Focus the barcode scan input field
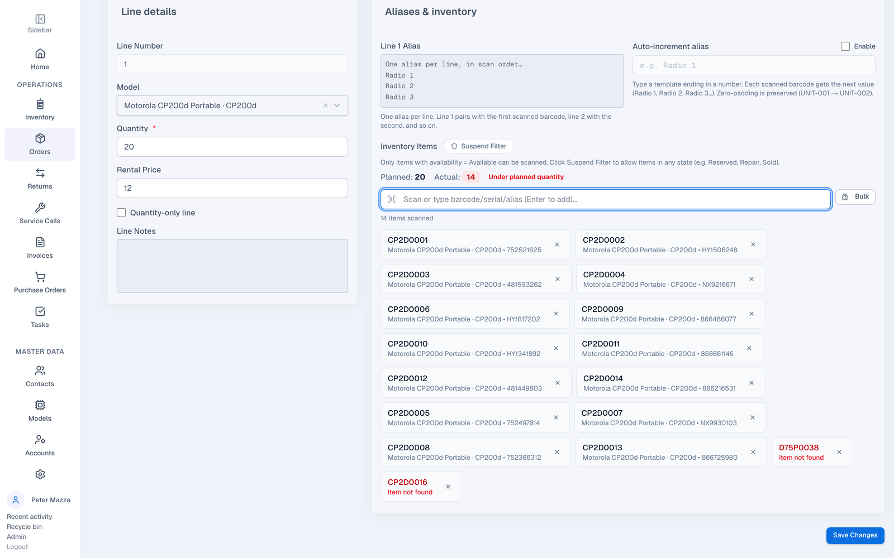Image resolution: width=894 pixels, height=558 pixels. [606, 199]
